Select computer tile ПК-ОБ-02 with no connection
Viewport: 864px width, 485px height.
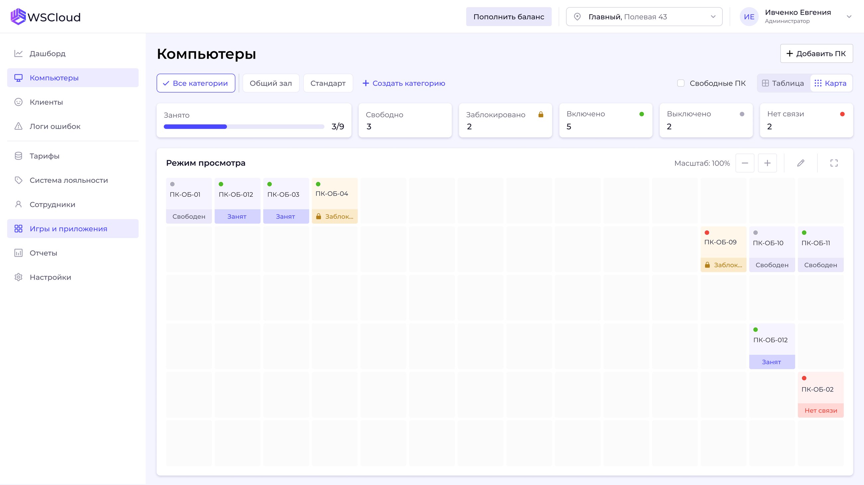coord(820,395)
